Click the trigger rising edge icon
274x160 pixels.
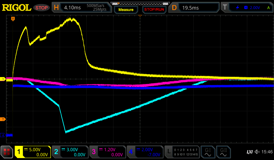[x=237, y=8]
